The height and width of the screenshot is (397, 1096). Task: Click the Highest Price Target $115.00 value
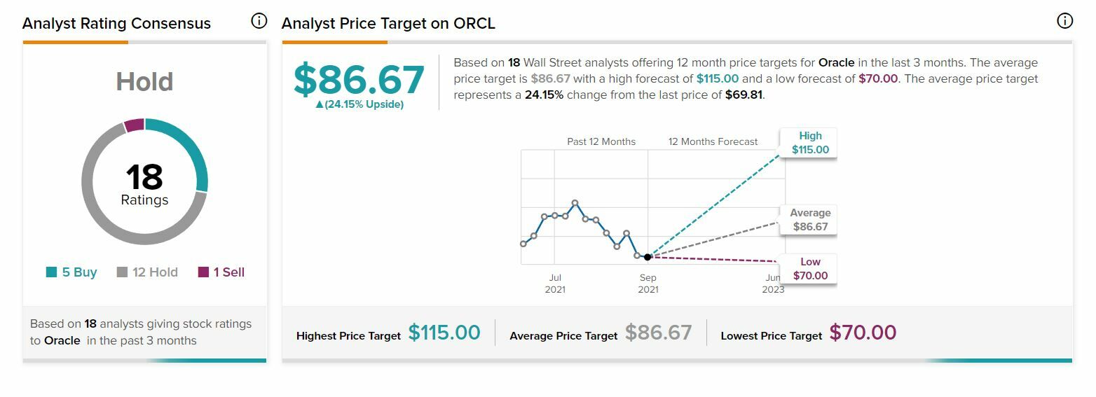(x=444, y=333)
